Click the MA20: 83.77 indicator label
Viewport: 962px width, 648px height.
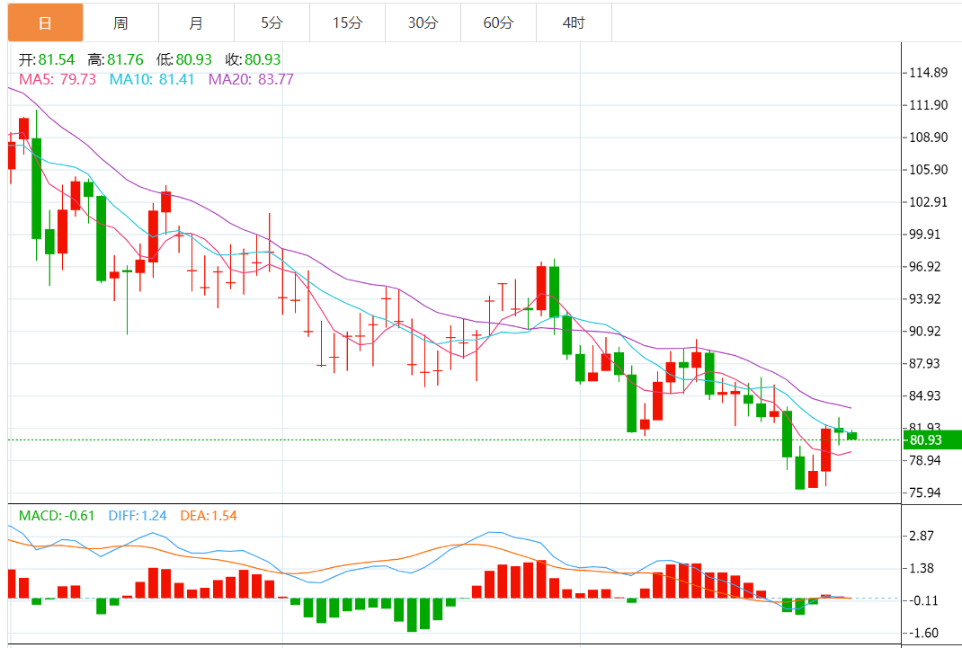(251, 79)
